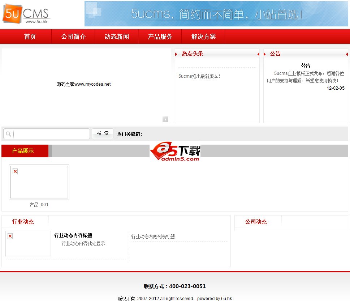Screen dimensions: 350x303
Task: Open the 首页 navigation menu item
Action: (x=30, y=37)
